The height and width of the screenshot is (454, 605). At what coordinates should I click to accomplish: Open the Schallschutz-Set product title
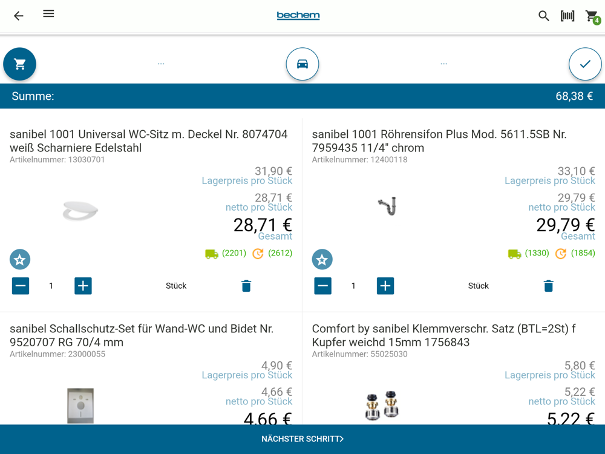point(142,335)
